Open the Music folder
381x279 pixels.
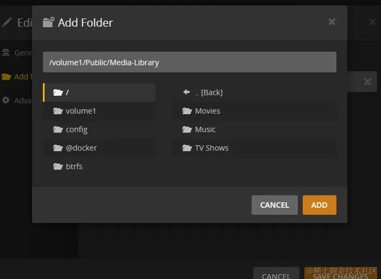(x=254, y=129)
